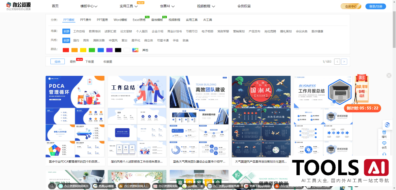Viewport: 396px width, 190px height.
Task: Filter style by 可爱卡通
Action: tap(163, 40)
